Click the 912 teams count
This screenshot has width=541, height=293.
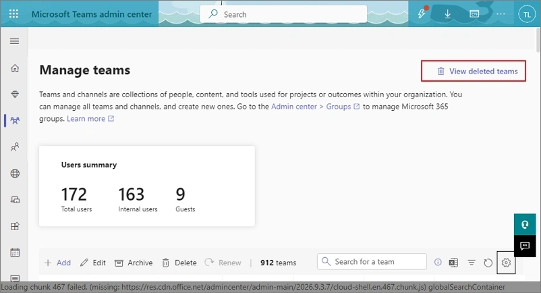click(278, 263)
